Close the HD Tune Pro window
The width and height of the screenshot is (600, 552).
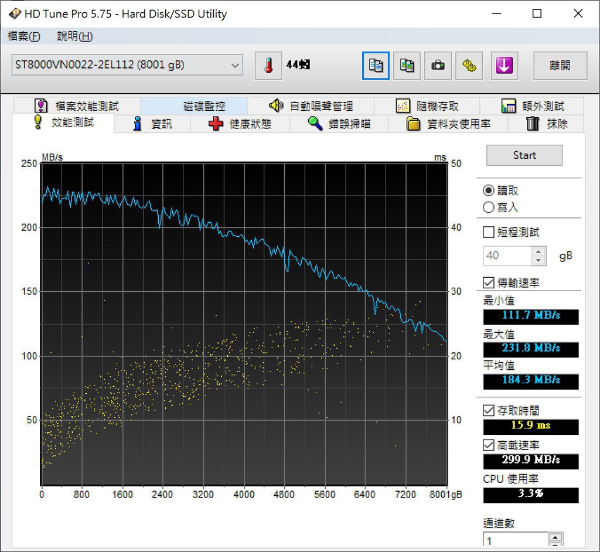pyautogui.click(x=578, y=14)
